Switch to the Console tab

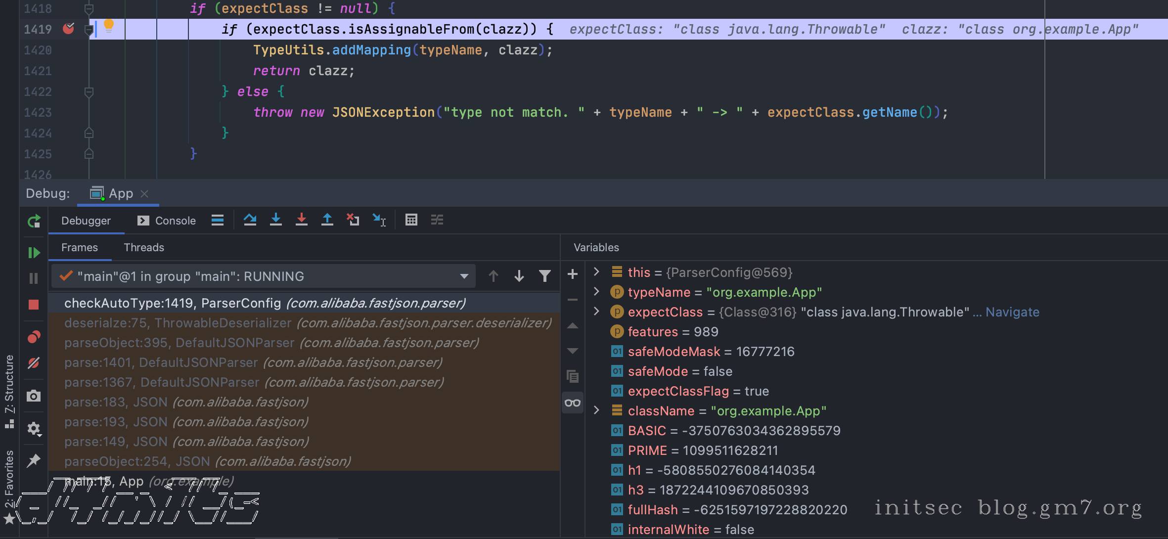(167, 221)
